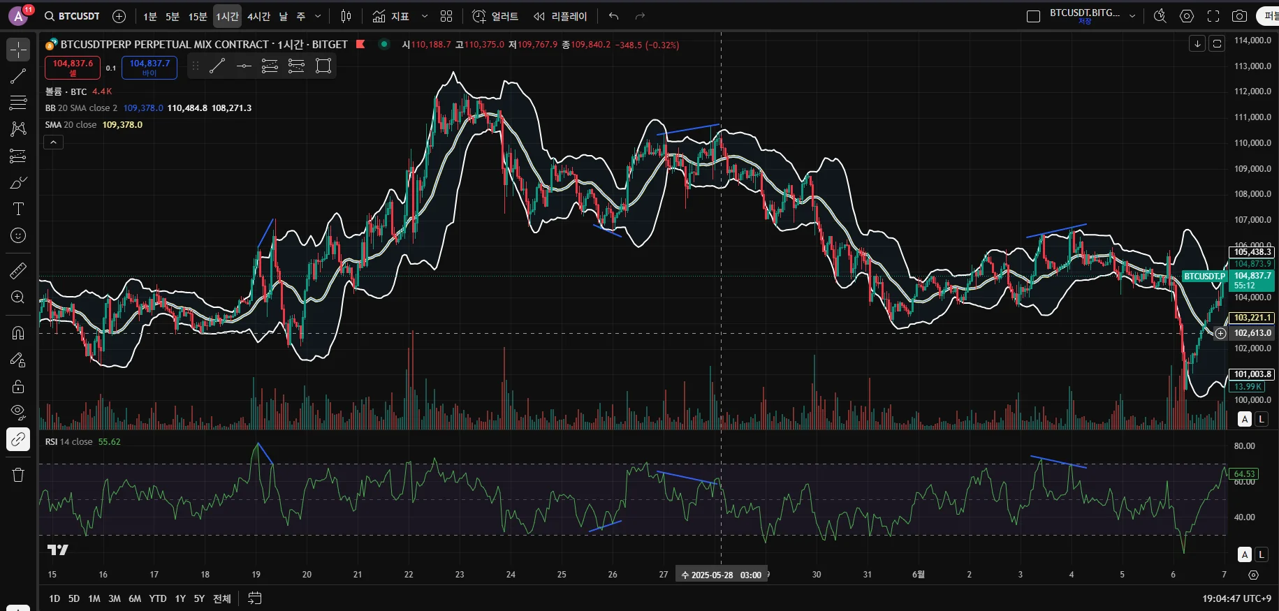Select the text annotation tool
The height and width of the screenshot is (611, 1279).
tap(18, 209)
